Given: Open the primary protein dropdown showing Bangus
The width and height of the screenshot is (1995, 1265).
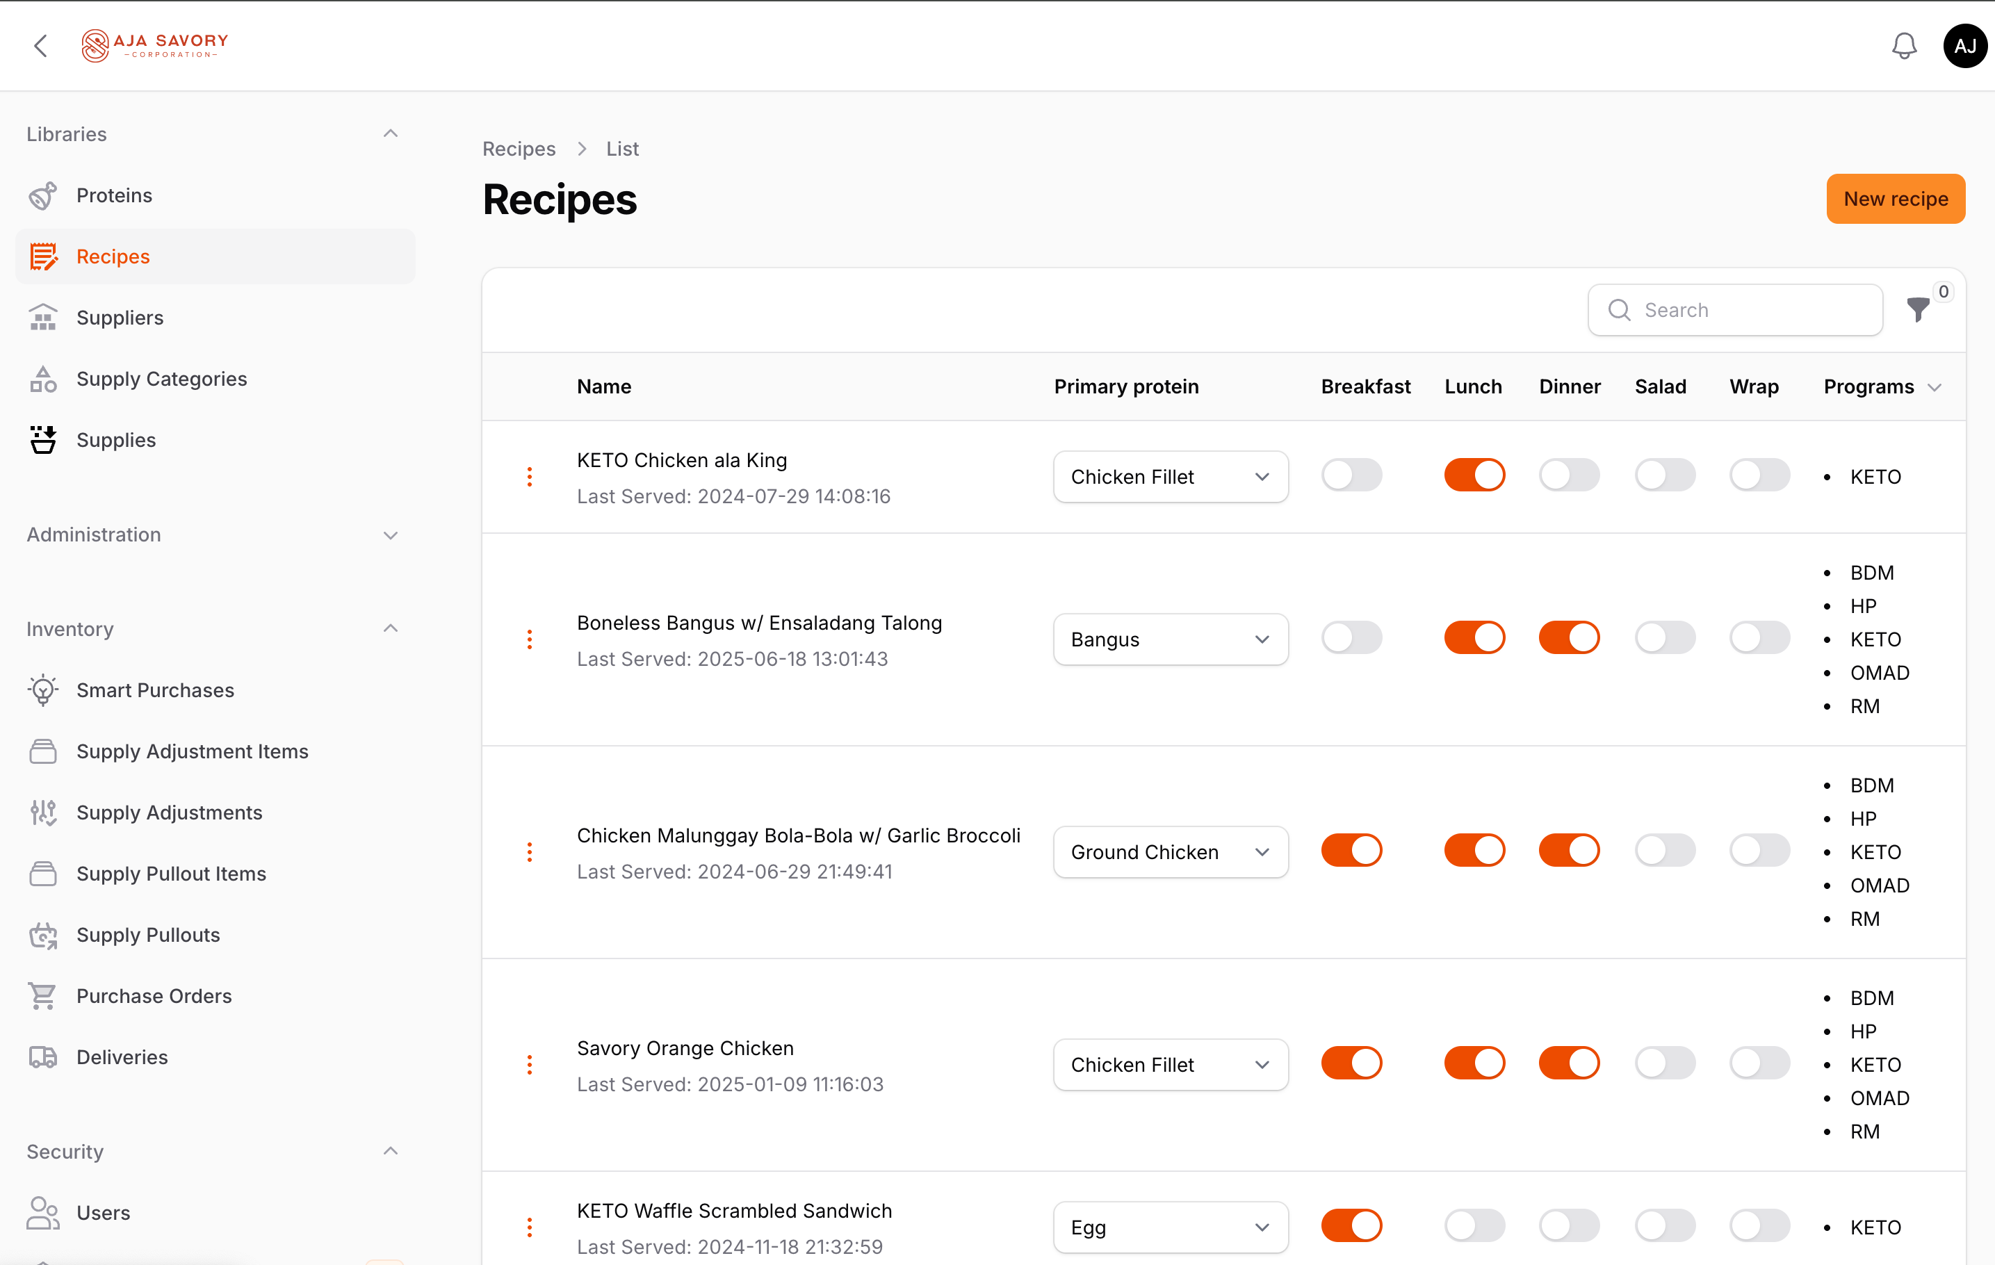Looking at the screenshot, I should 1170,639.
